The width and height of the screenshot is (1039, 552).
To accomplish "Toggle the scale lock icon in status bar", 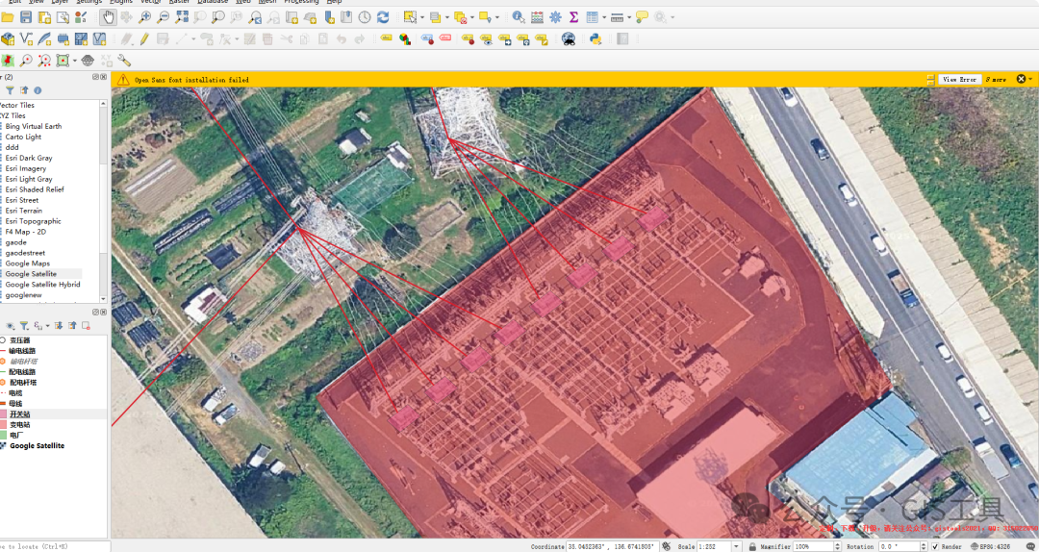I will [752, 546].
